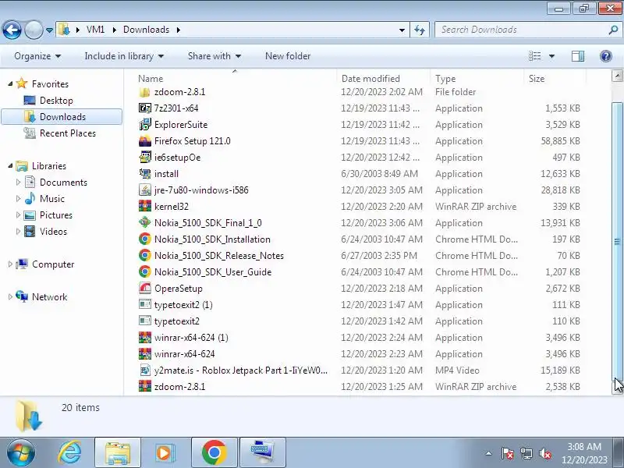Open the Help question mark button
This screenshot has width=624, height=468.
pyautogui.click(x=606, y=56)
